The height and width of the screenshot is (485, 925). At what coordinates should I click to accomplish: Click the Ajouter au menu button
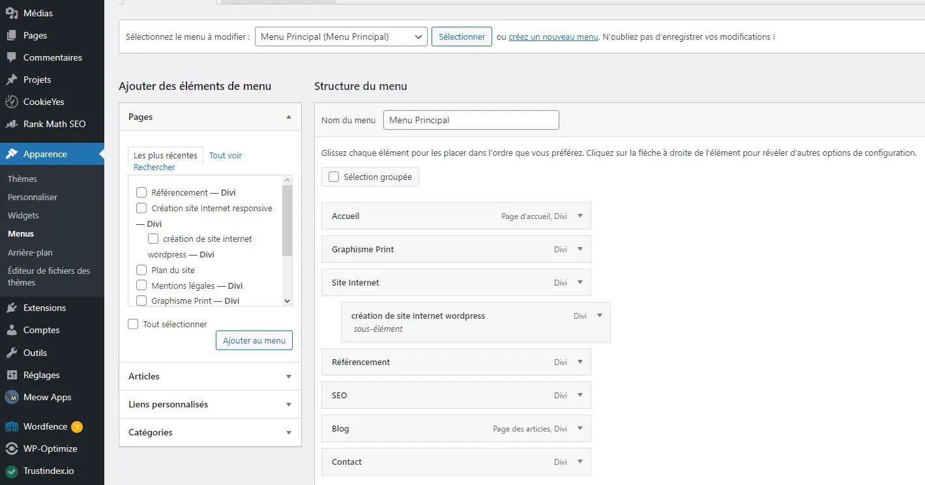tap(254, 340)
